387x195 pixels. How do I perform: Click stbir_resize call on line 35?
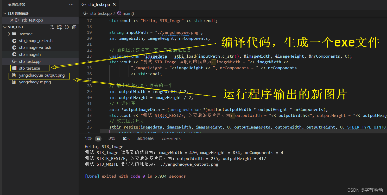124,127
